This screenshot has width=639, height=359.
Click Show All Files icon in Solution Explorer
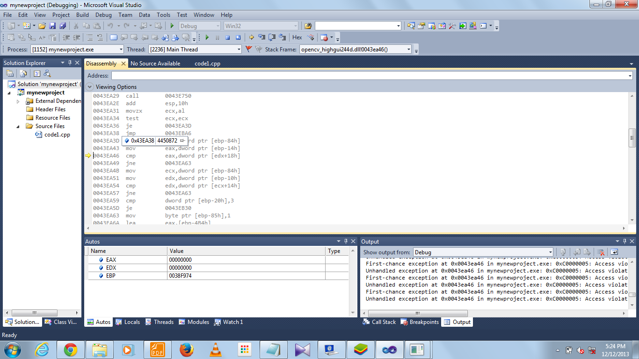(x=23, y=73)
